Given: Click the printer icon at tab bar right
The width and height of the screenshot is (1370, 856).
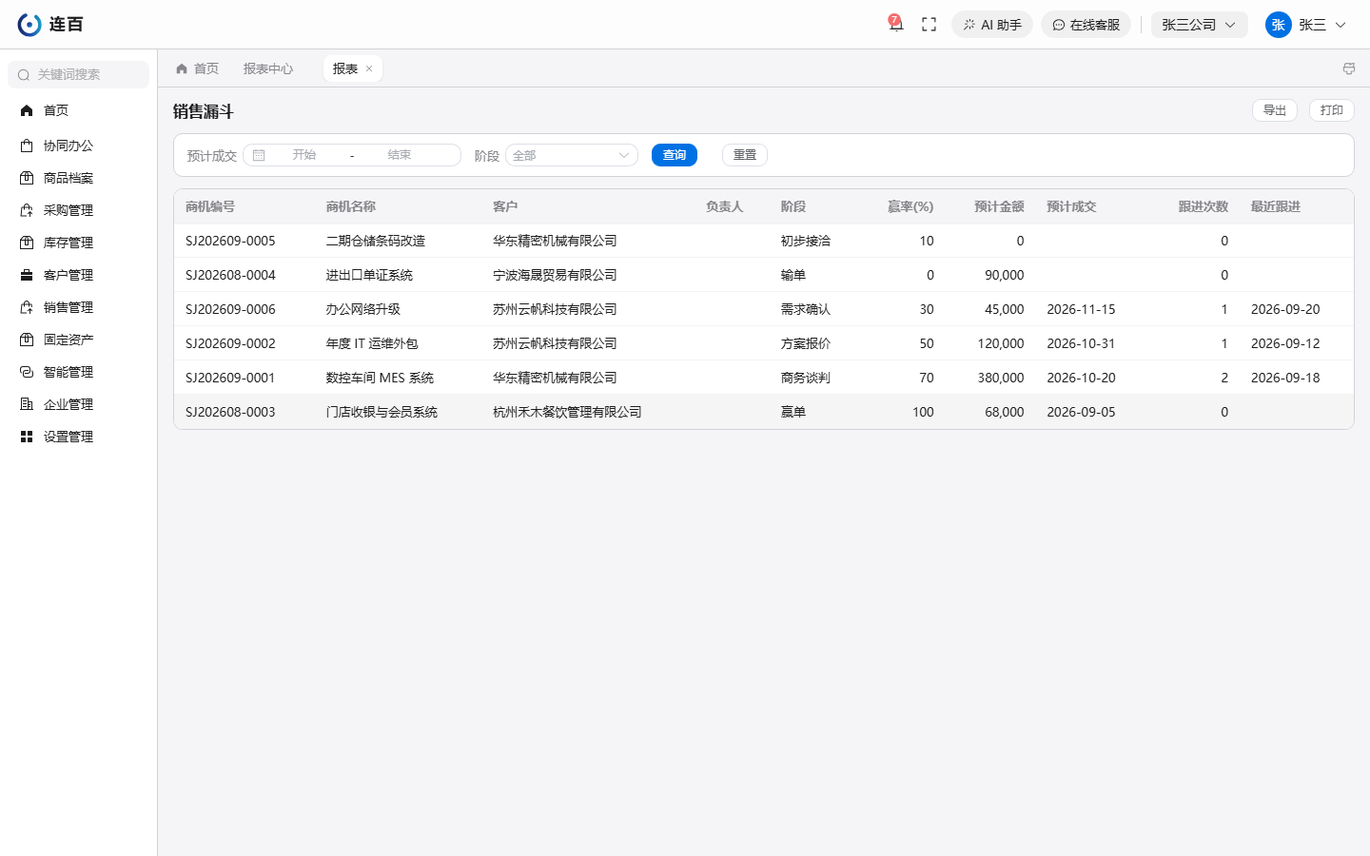Looking at the screenshot, I should [x=1348, y=68].
